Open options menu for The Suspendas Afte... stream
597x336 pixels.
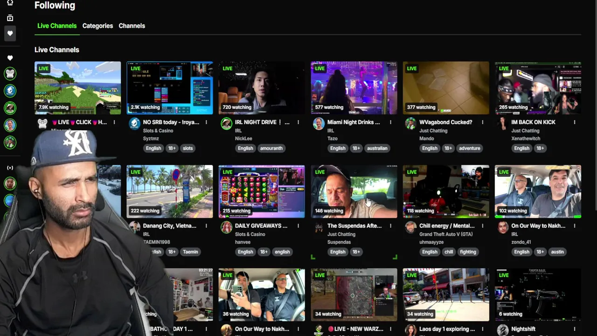coord(390,226)
